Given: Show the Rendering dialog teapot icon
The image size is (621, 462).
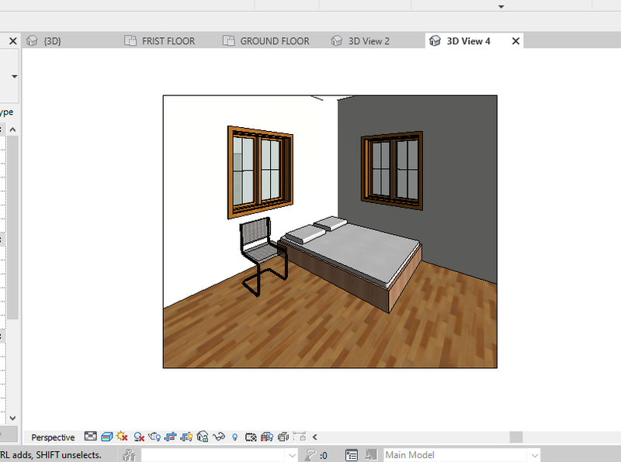Looking at the screenshot, I should click(154, 436).
